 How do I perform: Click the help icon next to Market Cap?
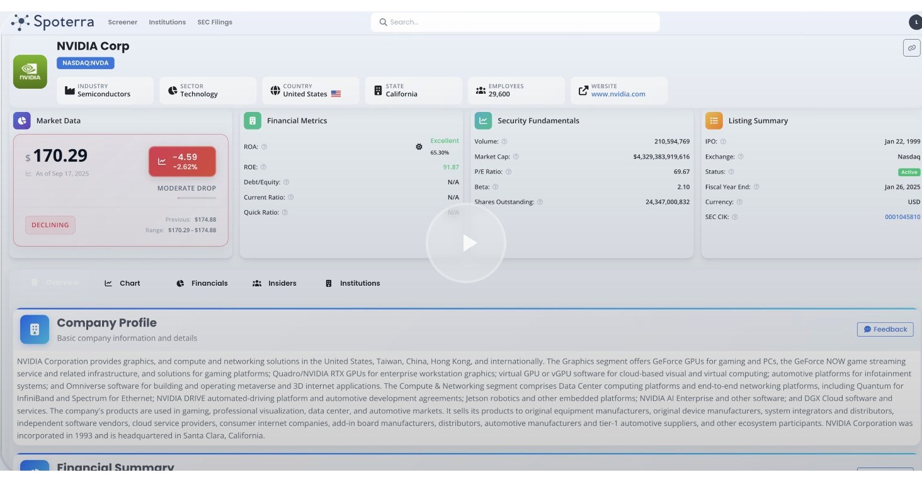point(516,157)
